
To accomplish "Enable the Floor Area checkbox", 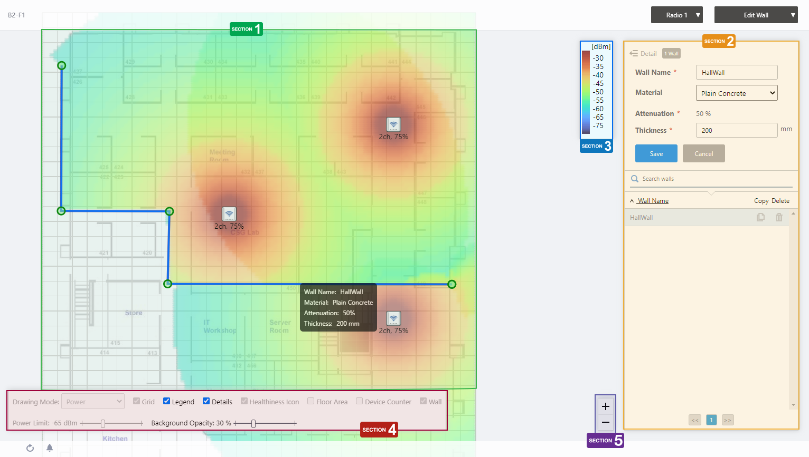I will (x=311, y=401).
